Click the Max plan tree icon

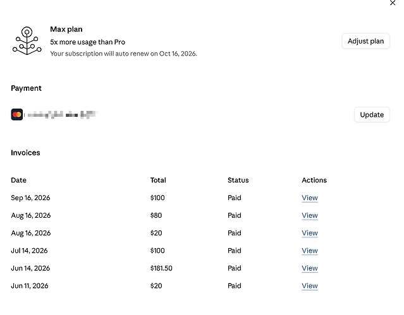27,40
